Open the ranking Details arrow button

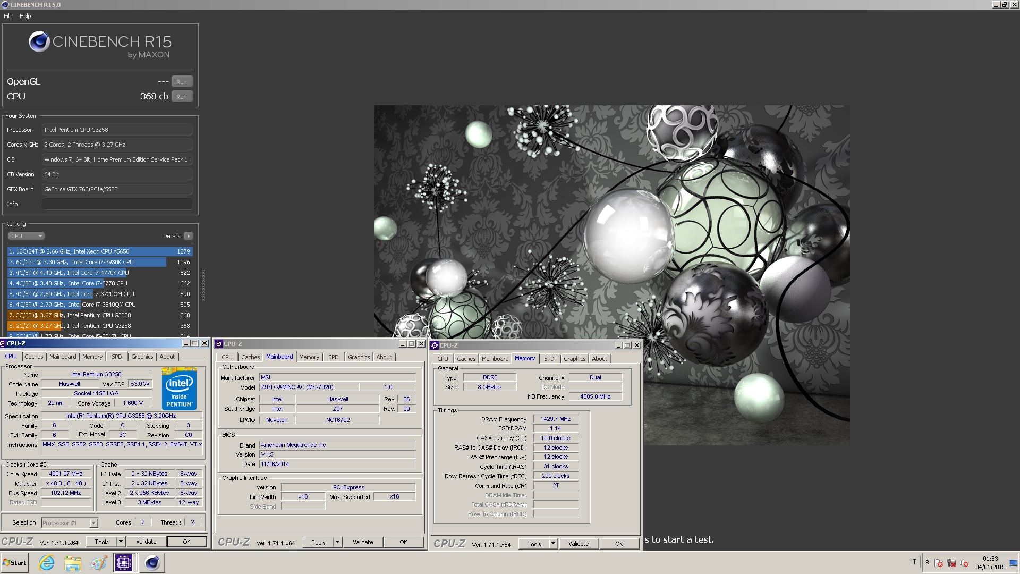pos(188,236)
